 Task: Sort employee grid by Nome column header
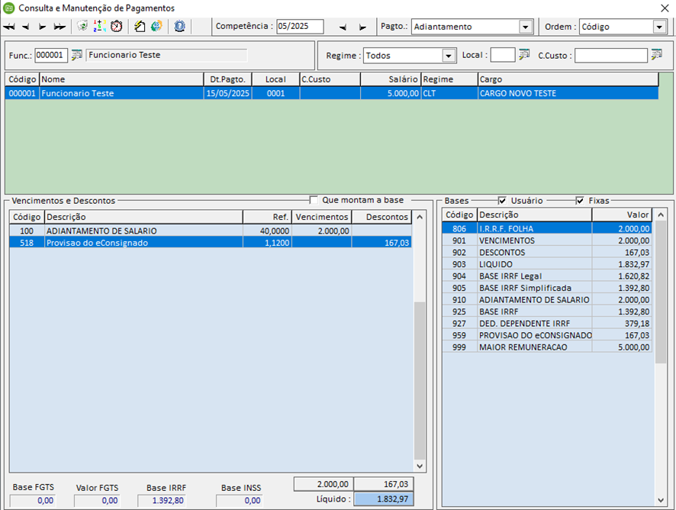(121, 79)
